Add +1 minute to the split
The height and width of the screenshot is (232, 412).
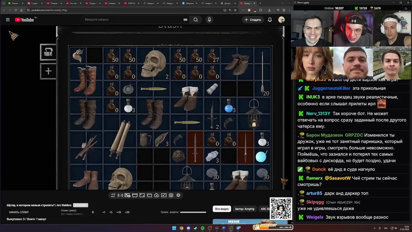pos(104,212)
